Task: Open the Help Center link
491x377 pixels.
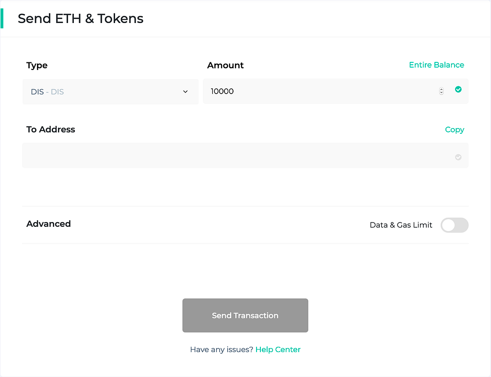Action: (x=278, y=349)
